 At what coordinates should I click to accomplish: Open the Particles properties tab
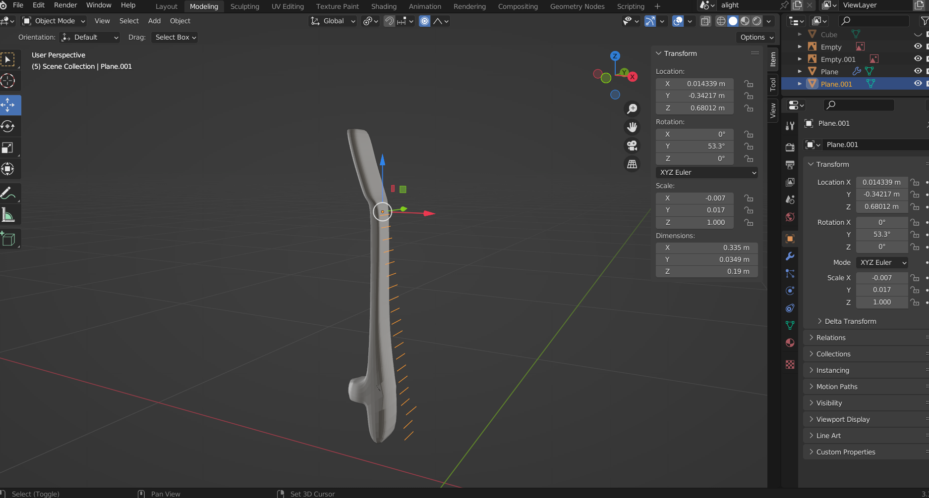790,273
